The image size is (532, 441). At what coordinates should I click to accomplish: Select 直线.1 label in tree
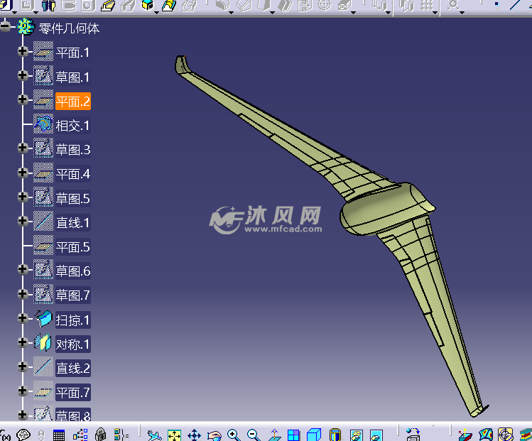tap(73, 222)
